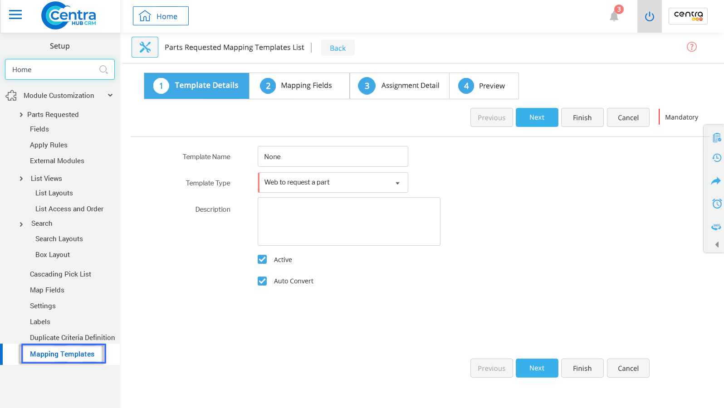724x408 pixels.
Task: Go to step 4 Preview
Action: pos(484,86)
